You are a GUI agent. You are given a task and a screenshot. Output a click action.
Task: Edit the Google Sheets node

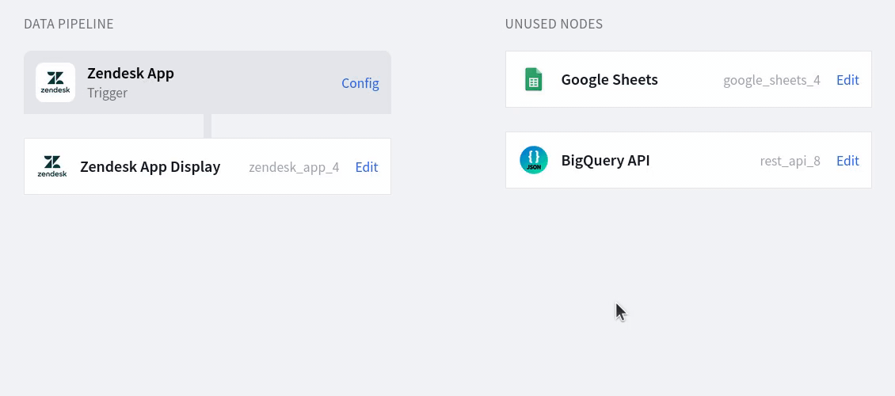(x=847, y=80)
